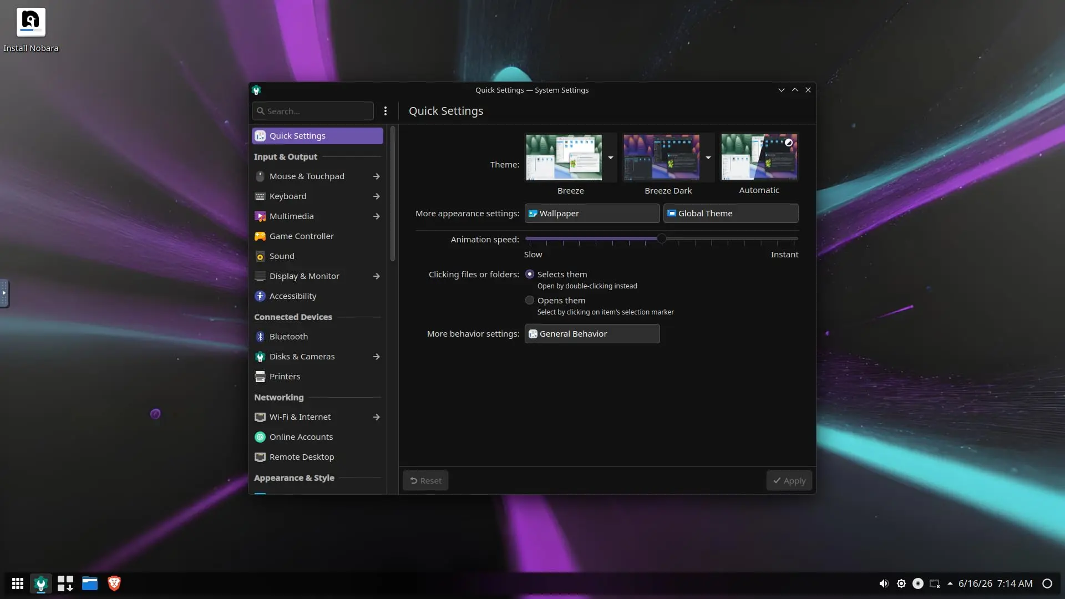The height and width of the screenshot is (599, 1065).
Task: Expand Wi-Fi & Internet submenu arrow
Action: pyautogui.click(x=377, y=417)
